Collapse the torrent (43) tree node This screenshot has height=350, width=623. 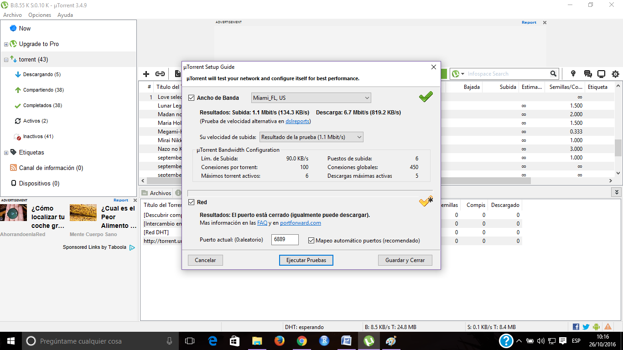click(6, 60)
